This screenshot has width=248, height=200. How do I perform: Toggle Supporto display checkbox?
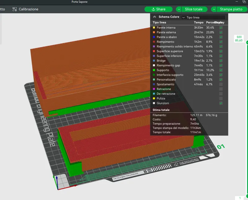coord(221,70)
